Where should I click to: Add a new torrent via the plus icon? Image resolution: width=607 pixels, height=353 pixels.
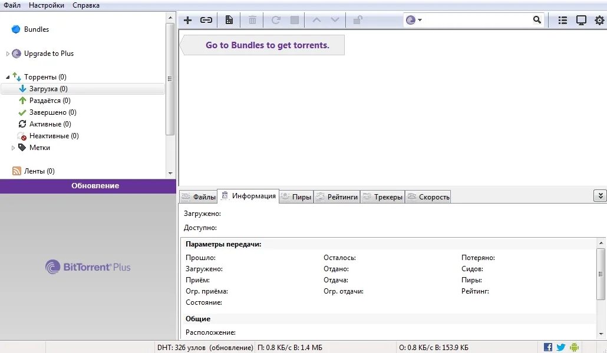(x=187, y=19)
